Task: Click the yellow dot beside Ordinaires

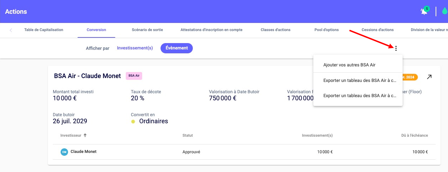Action: click(133, 121)
